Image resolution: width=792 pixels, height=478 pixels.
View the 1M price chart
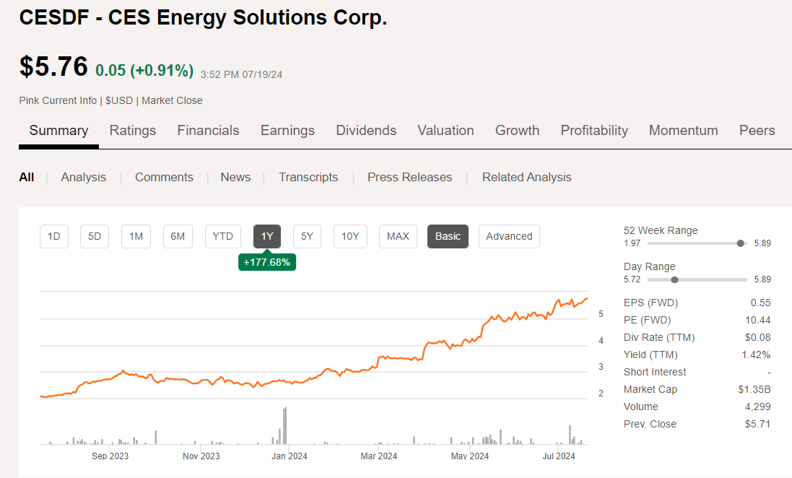coord(136,236)
